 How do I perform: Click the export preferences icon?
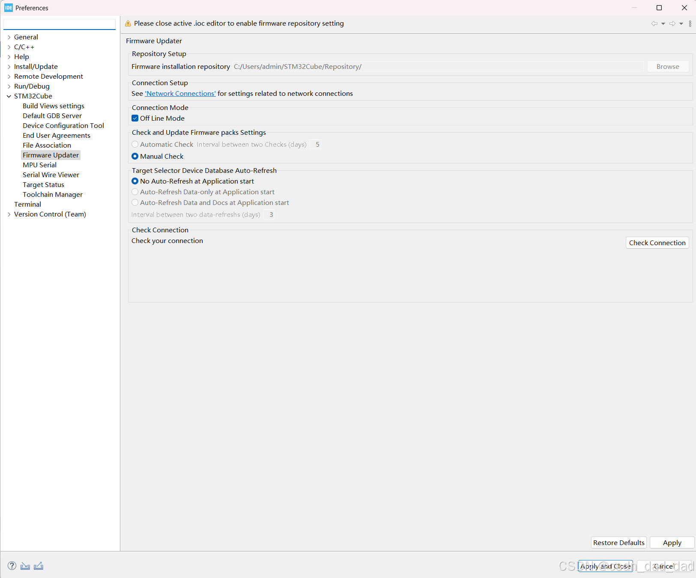point(39,566)
